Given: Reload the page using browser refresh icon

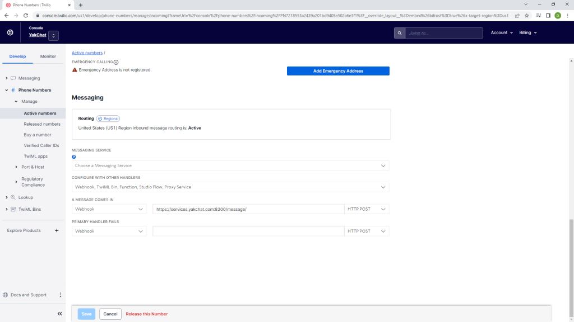Looking at the screenshot, I should 26,16.
